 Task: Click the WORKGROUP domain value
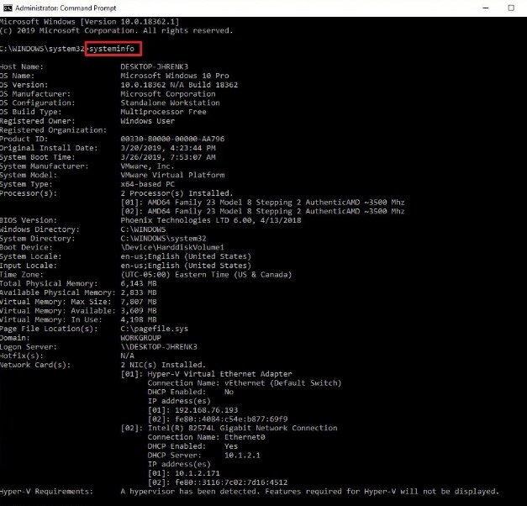pyautogui.click(x=141, y=338)
